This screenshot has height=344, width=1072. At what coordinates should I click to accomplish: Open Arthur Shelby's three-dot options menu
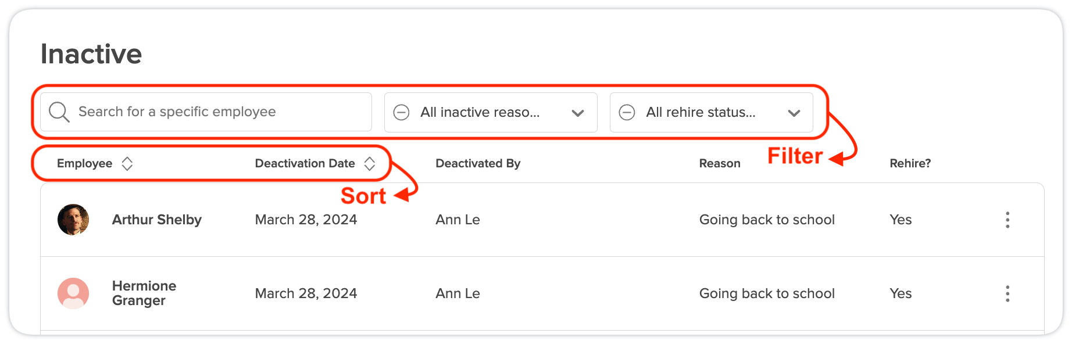(x=1007, y=220)
